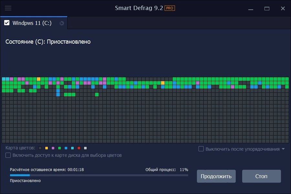Screen dimensions: 291x194
Task: Check 'Выключить после упорядочивания' option
Action: click(x=201, y=149)
